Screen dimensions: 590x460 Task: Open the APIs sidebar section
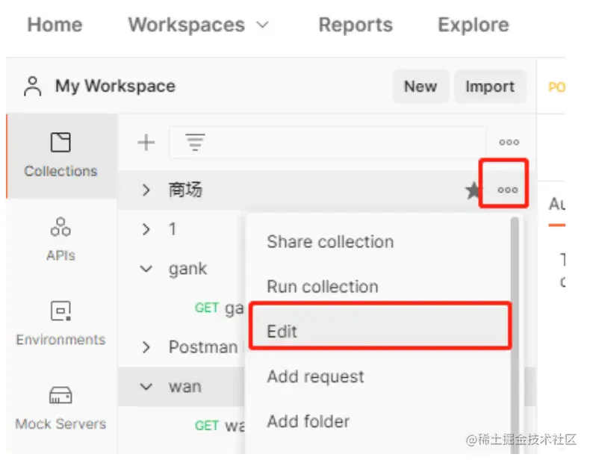pyautogui.click(x=60, y=239)
